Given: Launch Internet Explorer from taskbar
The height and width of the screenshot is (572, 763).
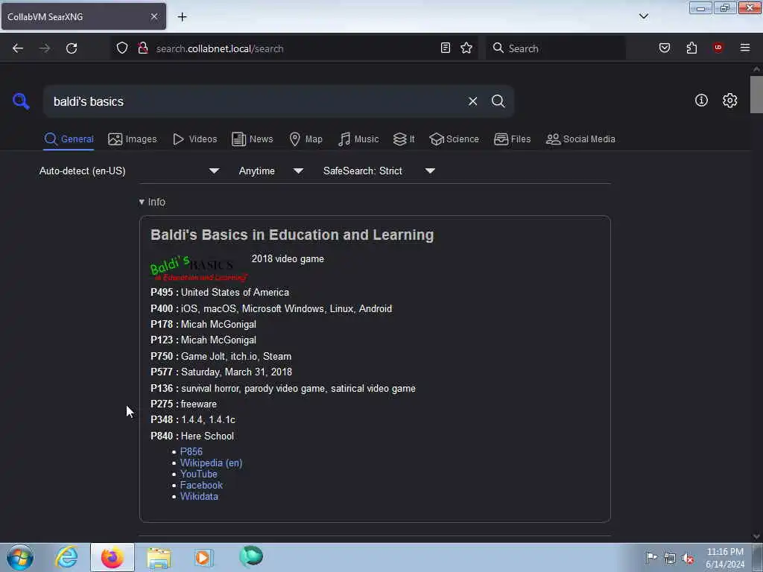Looking at the screenshot, I should pos(66,557).
